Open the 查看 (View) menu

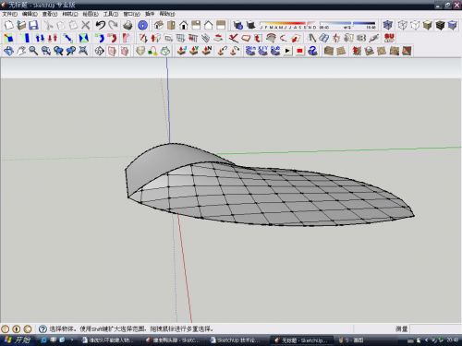pos(50,14)
